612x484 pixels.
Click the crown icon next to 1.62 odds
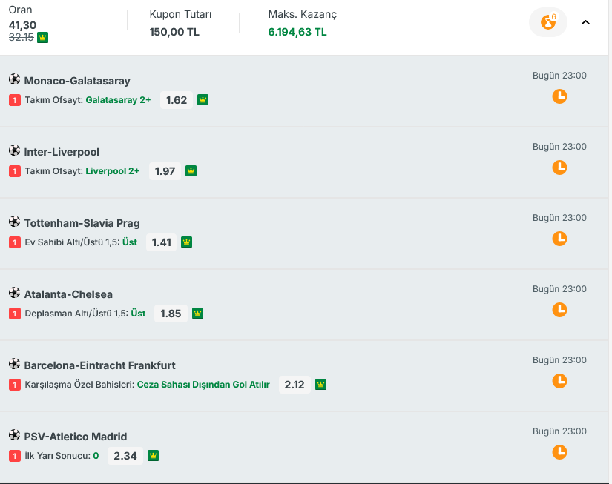click(x=203, y=100)
